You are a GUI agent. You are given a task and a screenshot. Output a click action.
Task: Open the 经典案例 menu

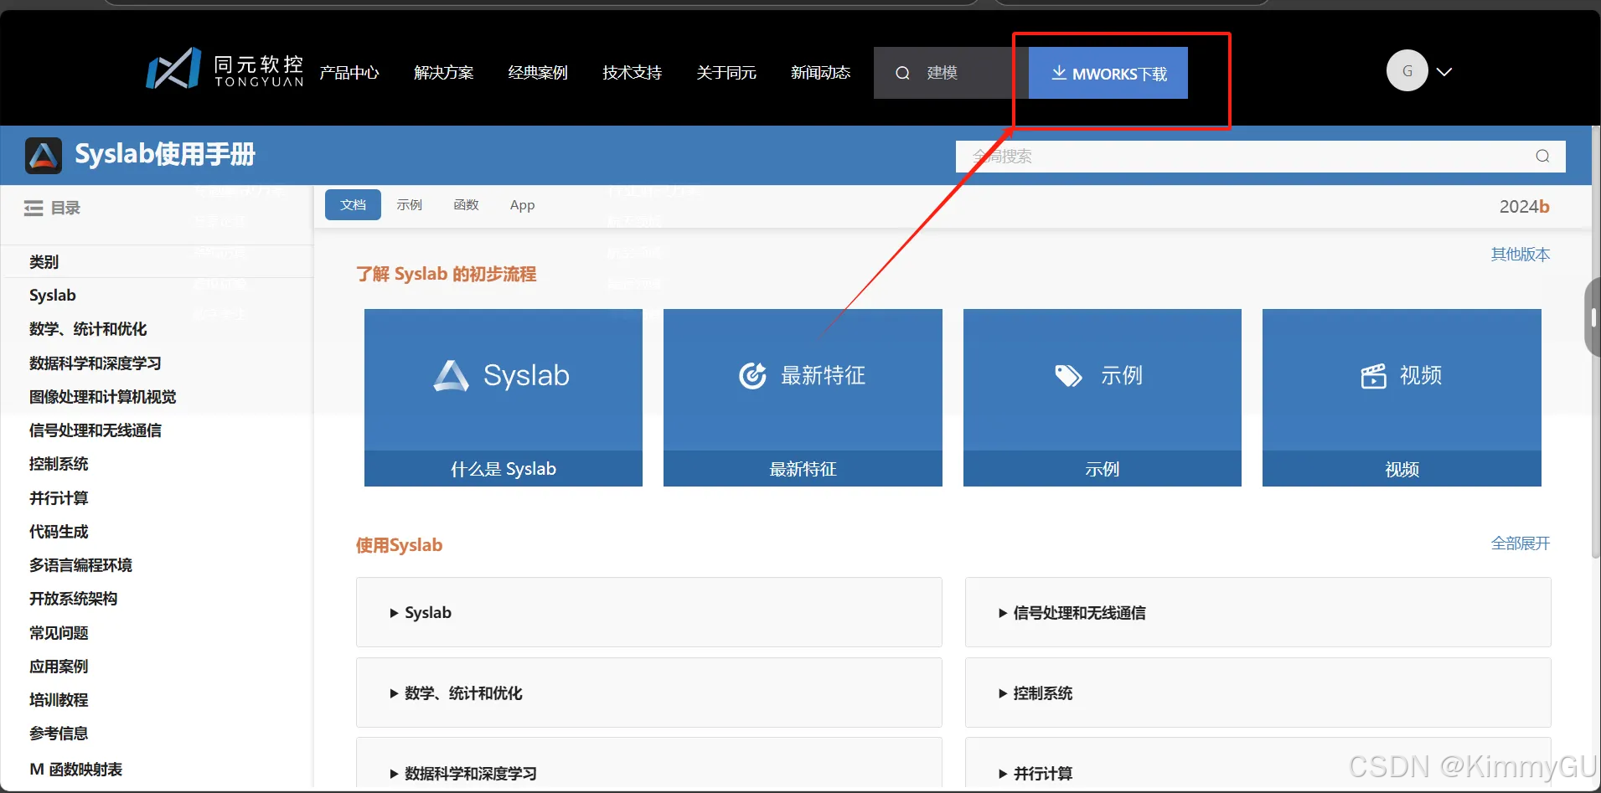[538, 73]
